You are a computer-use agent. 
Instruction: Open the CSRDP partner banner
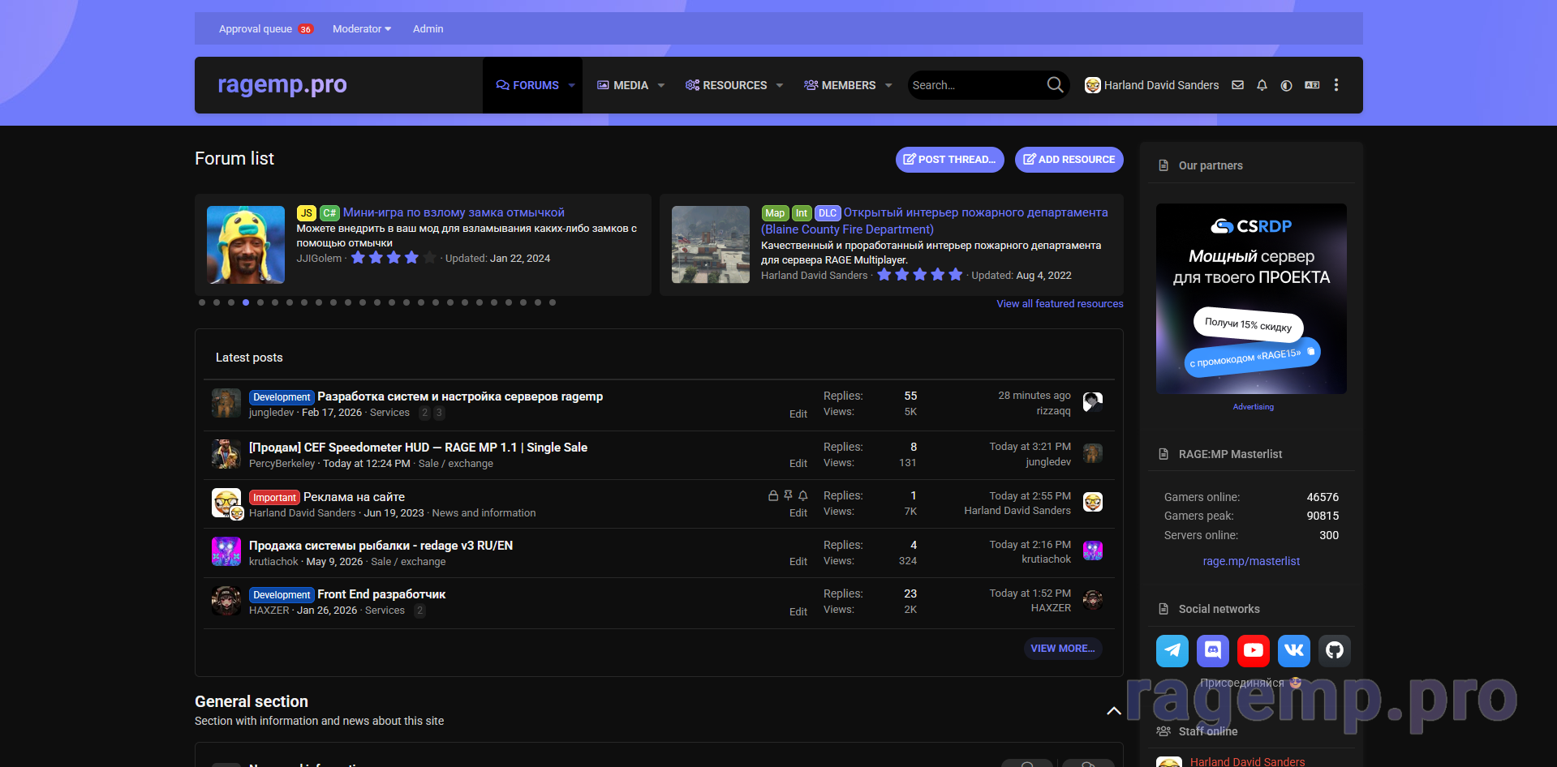point(1251,298)
